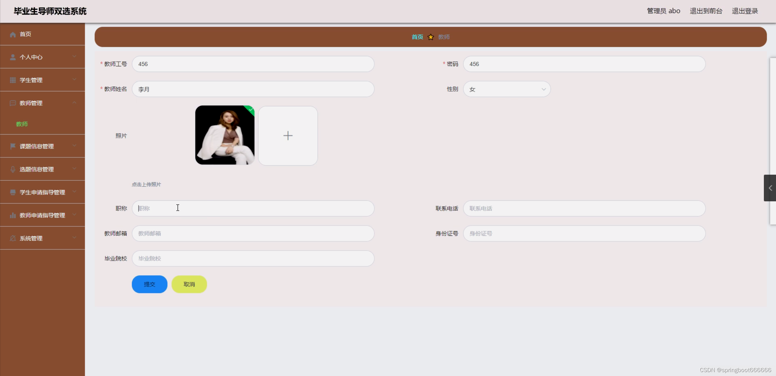Open the 性别 gender dropdown
776x376 pixels.
507,89
